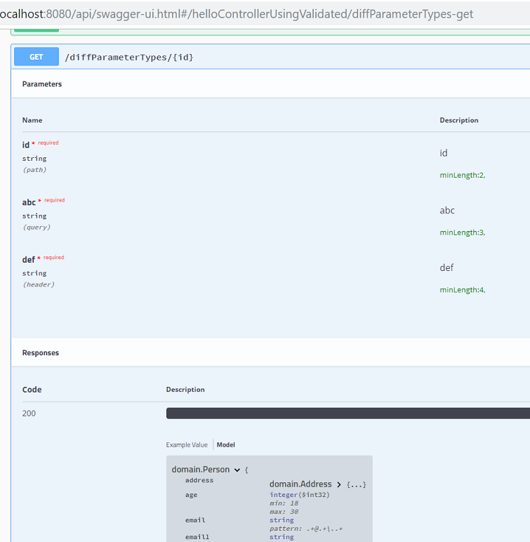Screen dimensions: 530x542
Task: Click the parameters Description column header
Action: click(x=459, y=120)
